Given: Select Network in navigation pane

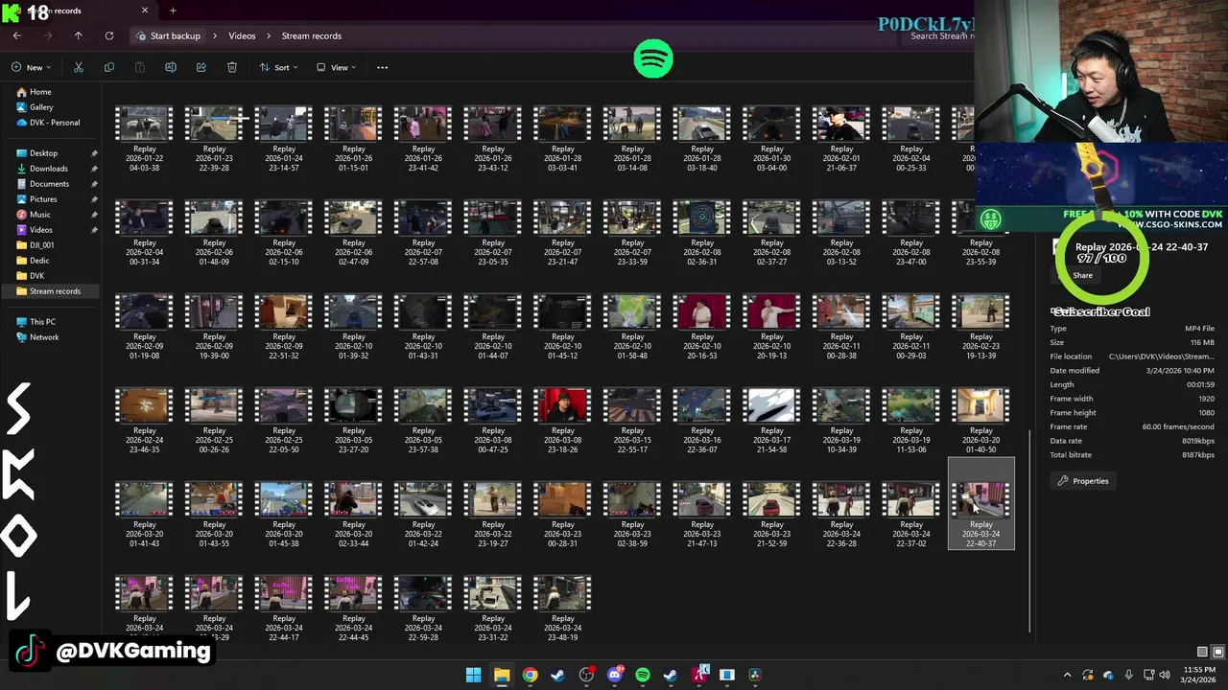Looking at the screenshot, I should point(44,337).
